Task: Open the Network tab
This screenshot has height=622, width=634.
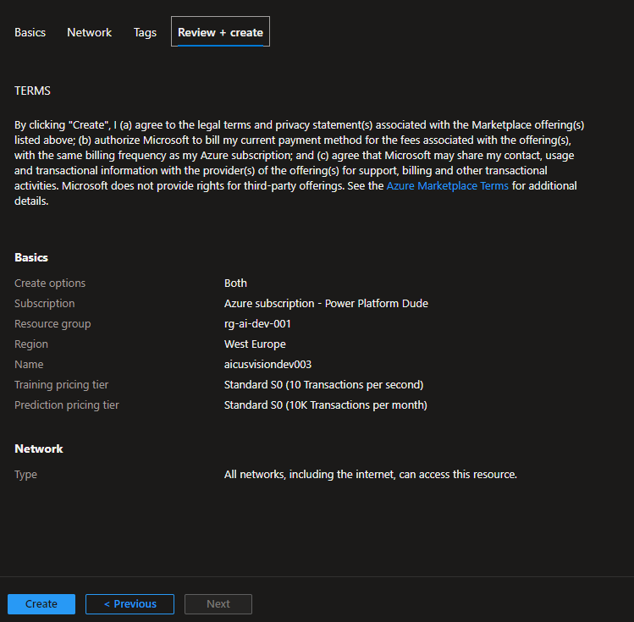Action: tap(89, 32)
